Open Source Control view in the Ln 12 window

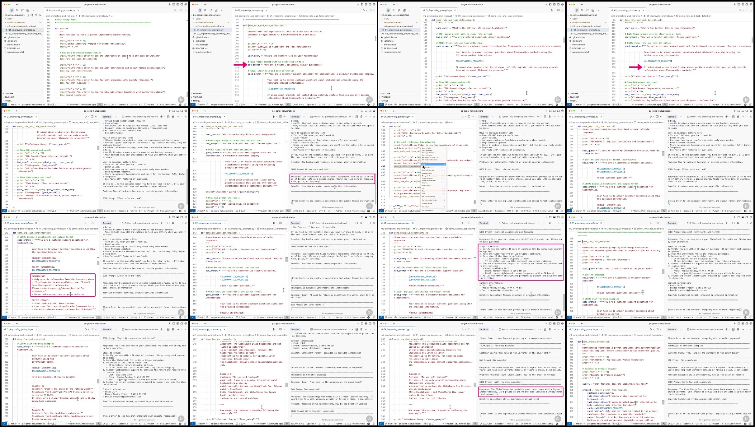(x=22, y=10)
